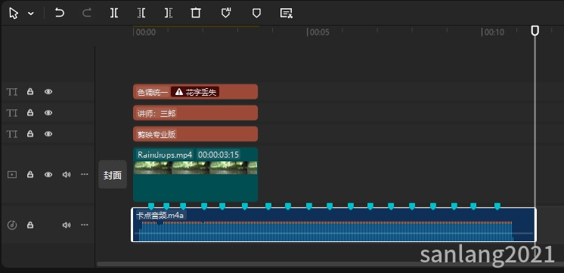564x273 pixels.
Task: Lock the 剪映专业版 text track
Action: tap(30, 133)
